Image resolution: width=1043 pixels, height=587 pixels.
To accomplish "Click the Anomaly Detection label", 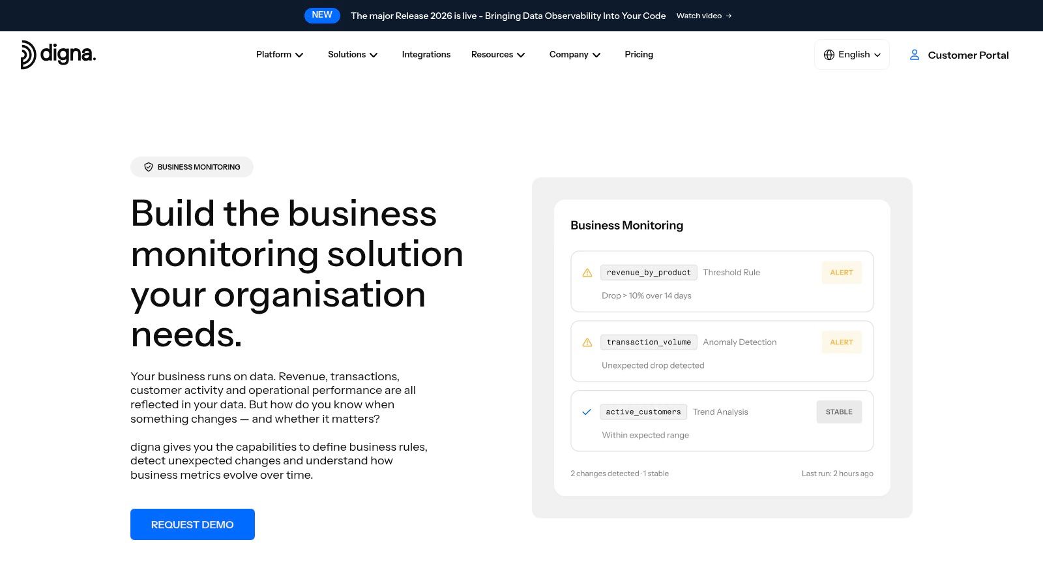I will [740, 342].
